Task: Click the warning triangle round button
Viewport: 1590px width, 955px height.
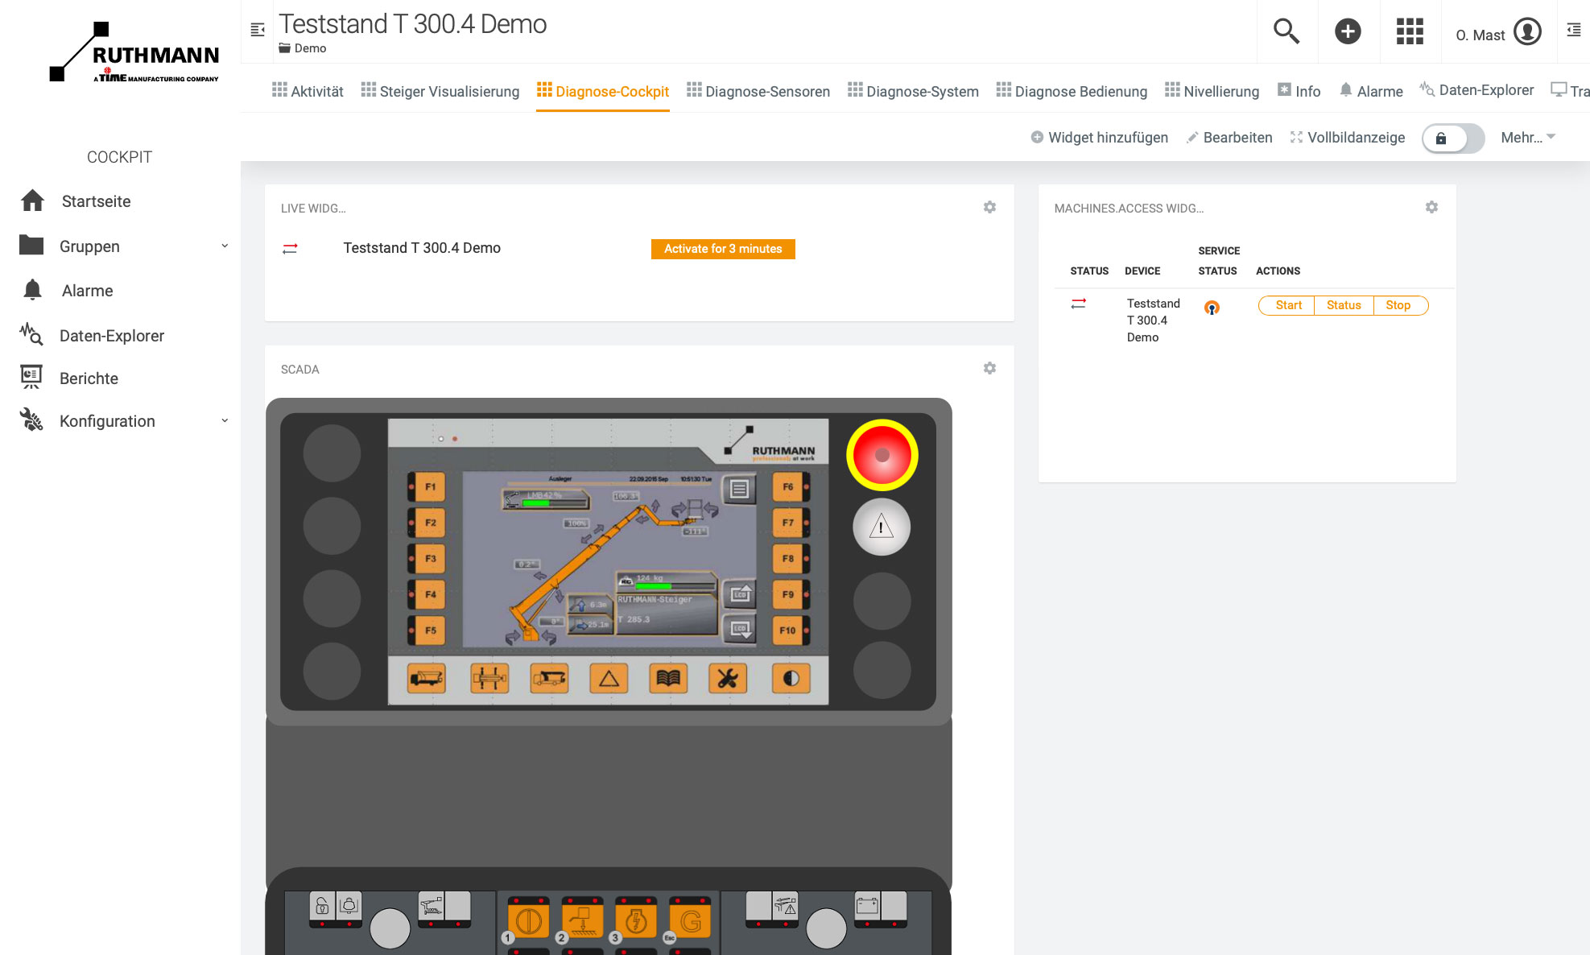Action: coord(882,527)
